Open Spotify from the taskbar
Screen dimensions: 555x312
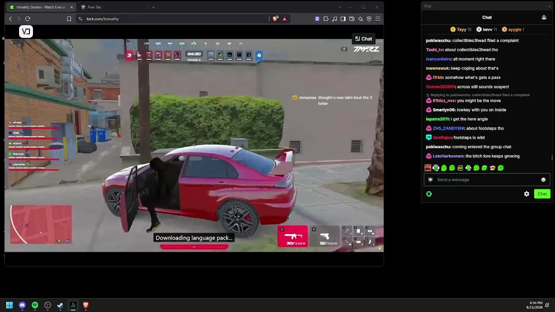point(35,305)
